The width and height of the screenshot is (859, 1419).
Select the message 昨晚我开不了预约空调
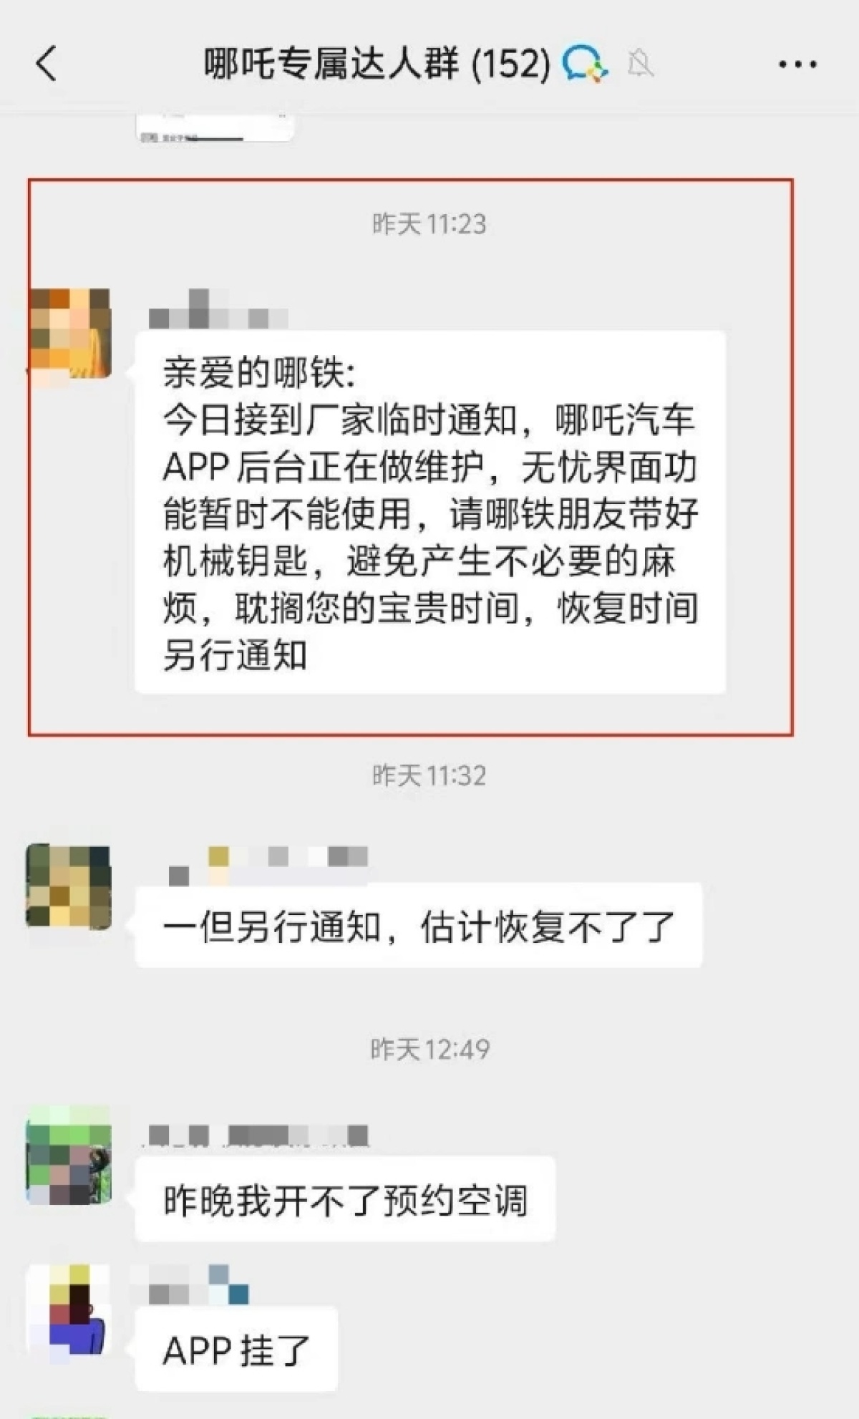click(345, 1199)
